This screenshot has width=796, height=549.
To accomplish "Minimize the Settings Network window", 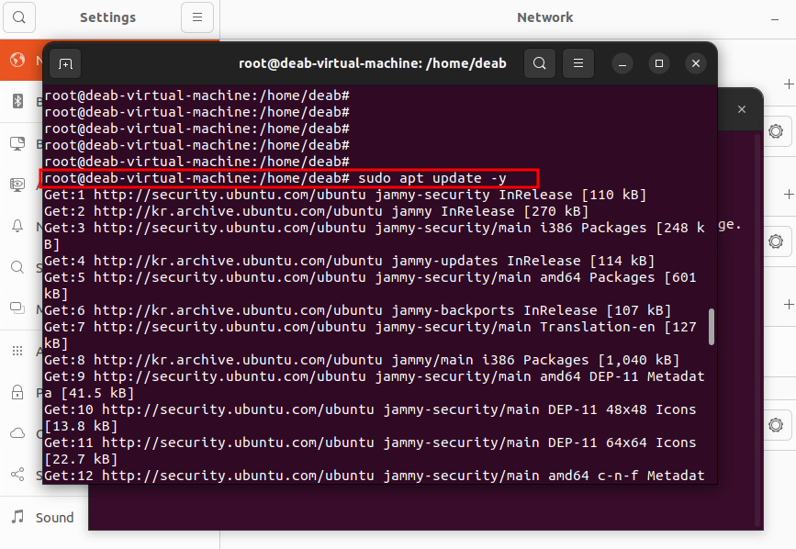I will (775, 19).
